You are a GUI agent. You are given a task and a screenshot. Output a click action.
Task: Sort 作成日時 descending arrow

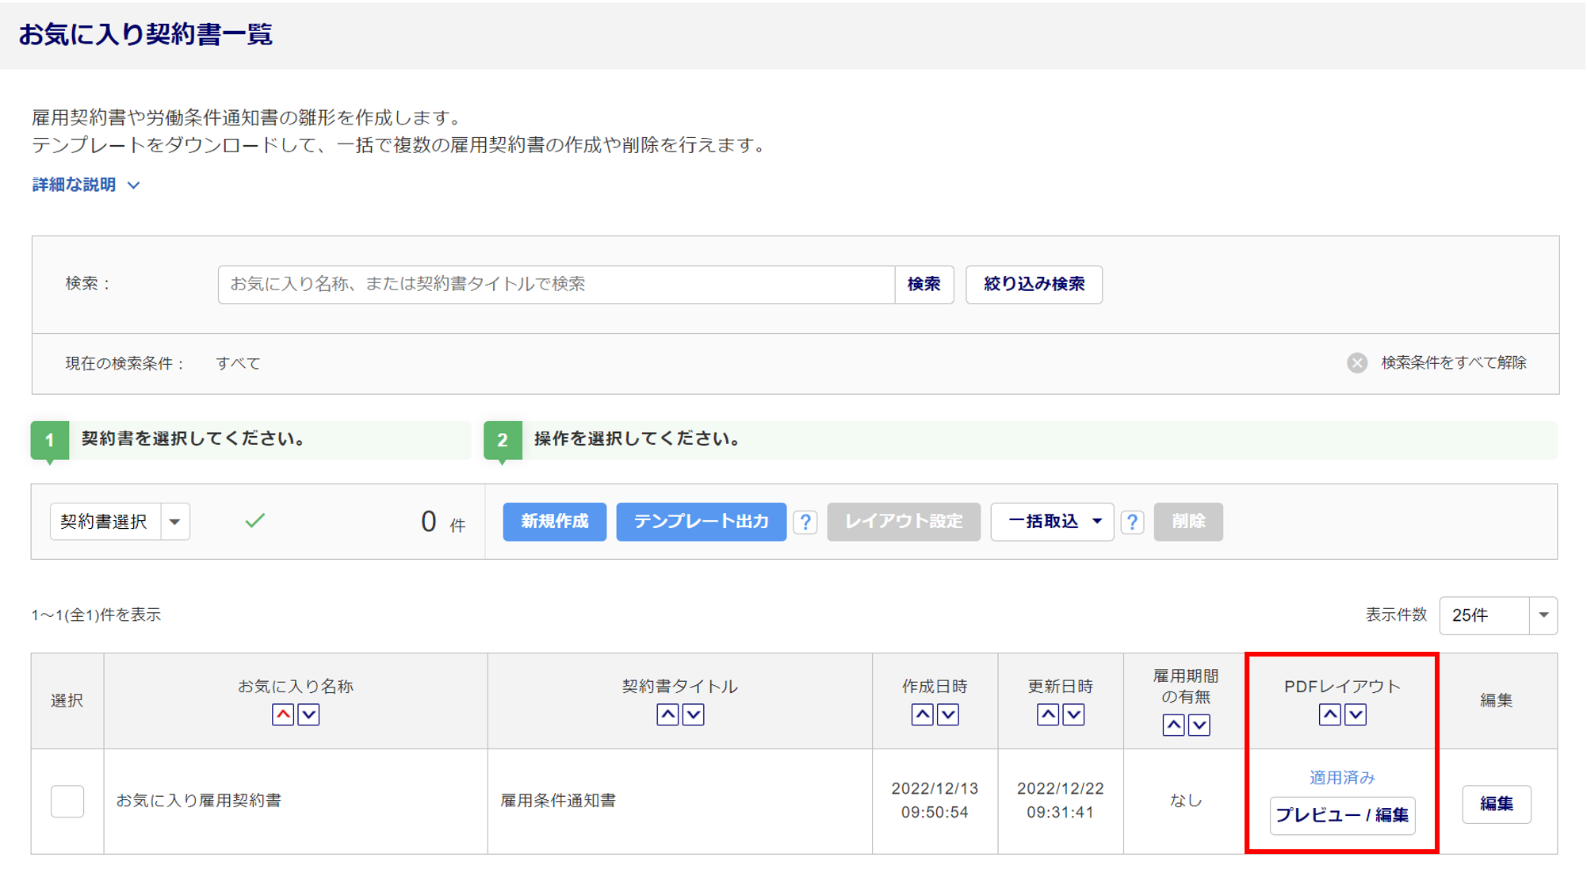[948, 714]
